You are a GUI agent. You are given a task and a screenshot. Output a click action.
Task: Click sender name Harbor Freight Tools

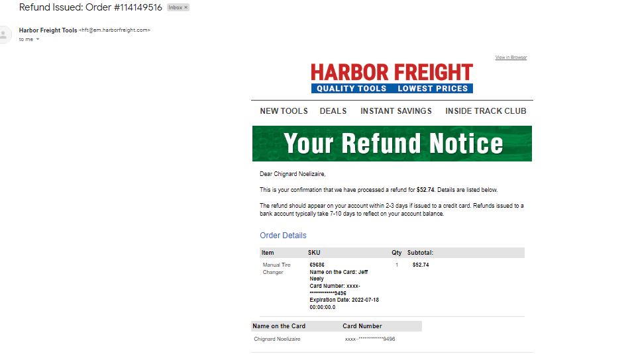48,30
